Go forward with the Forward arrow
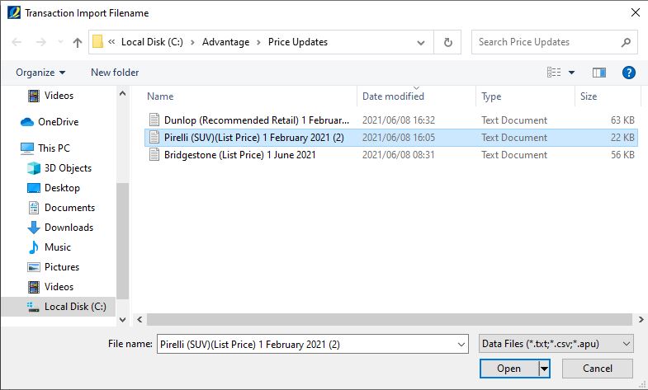The image size is (648, 390). click(41, 42)
